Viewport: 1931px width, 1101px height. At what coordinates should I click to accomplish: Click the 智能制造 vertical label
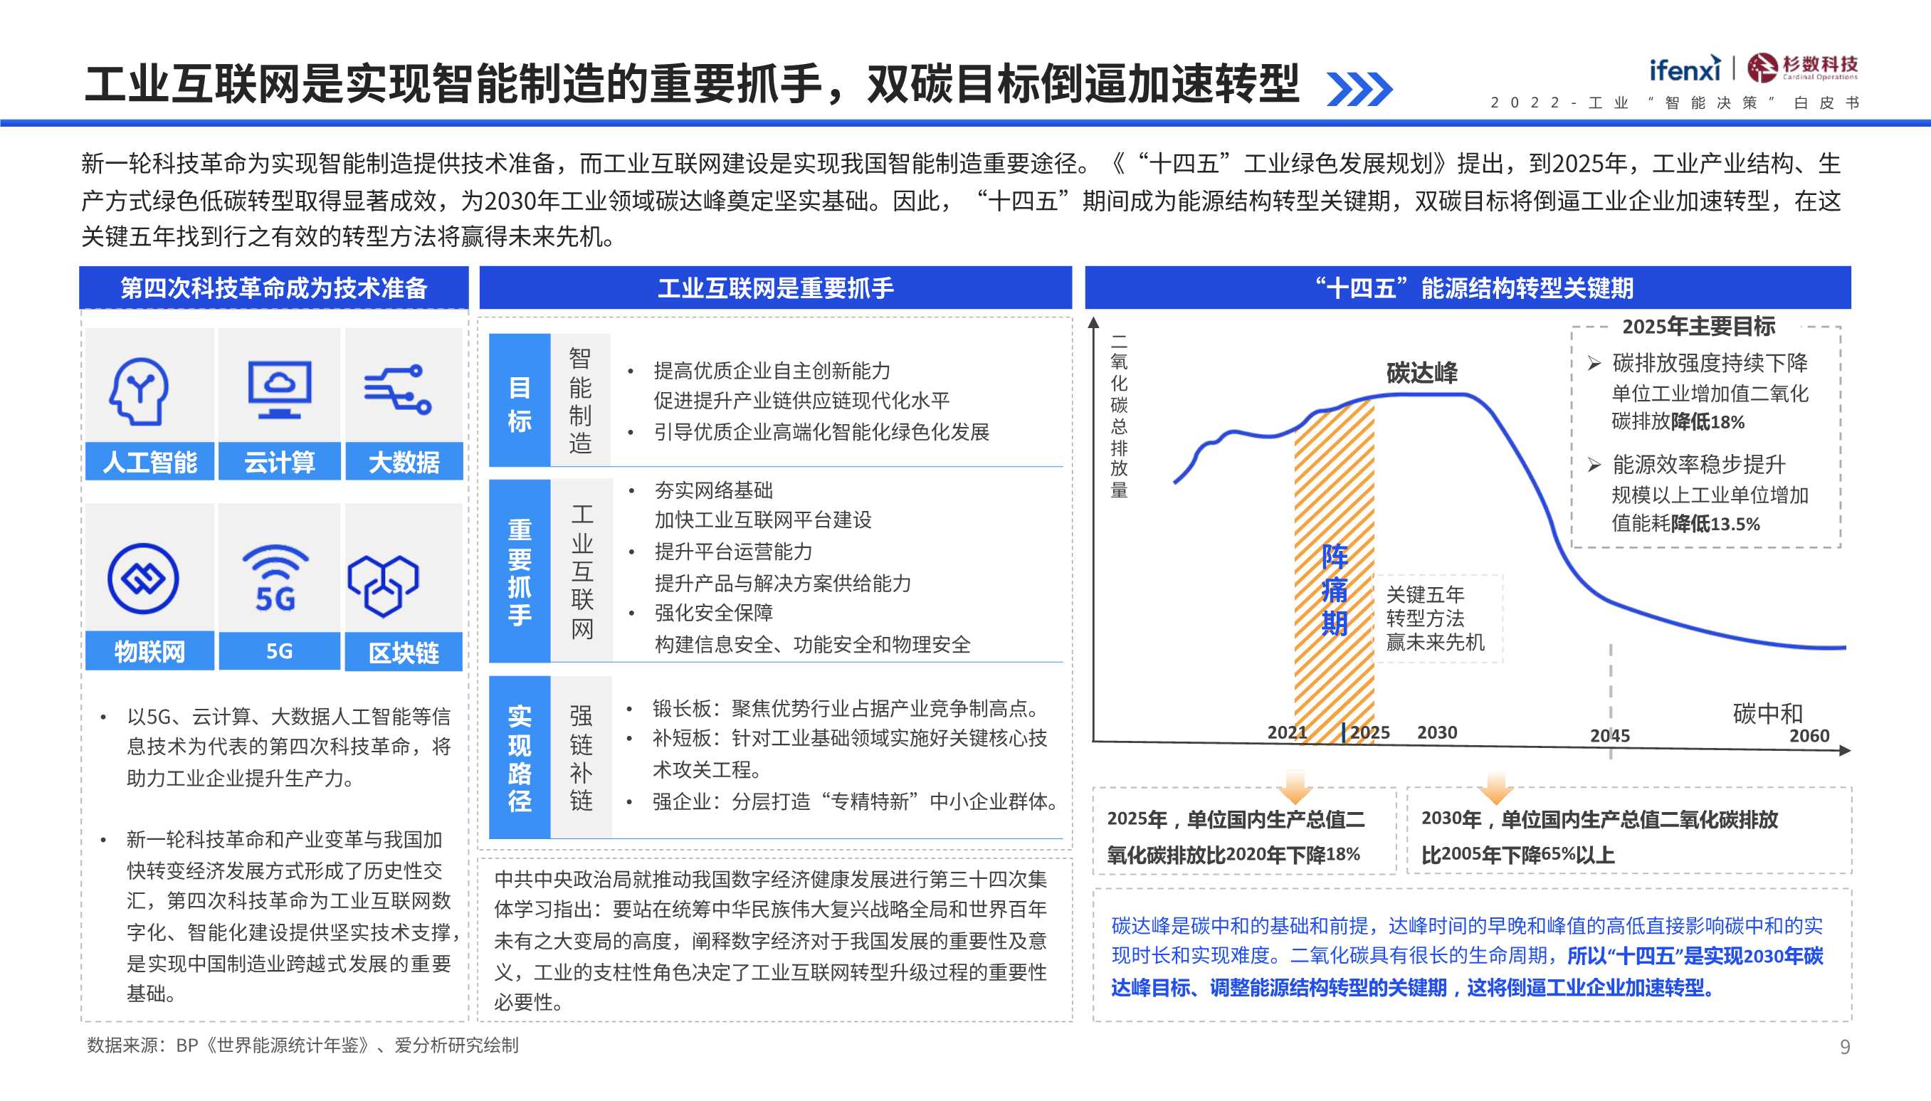click(580, 400)
